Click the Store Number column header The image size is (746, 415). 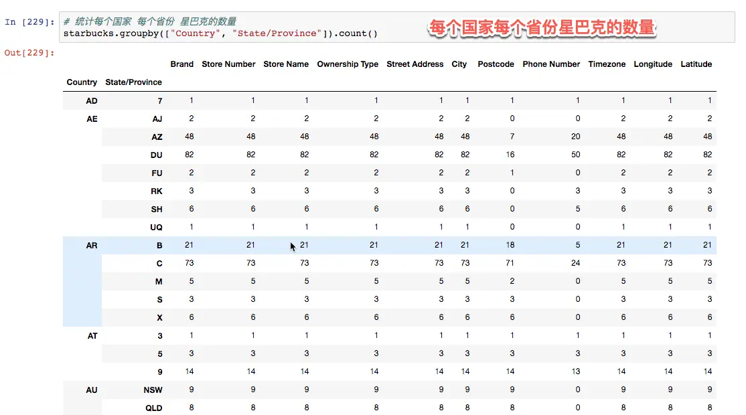tap(228, 64)
